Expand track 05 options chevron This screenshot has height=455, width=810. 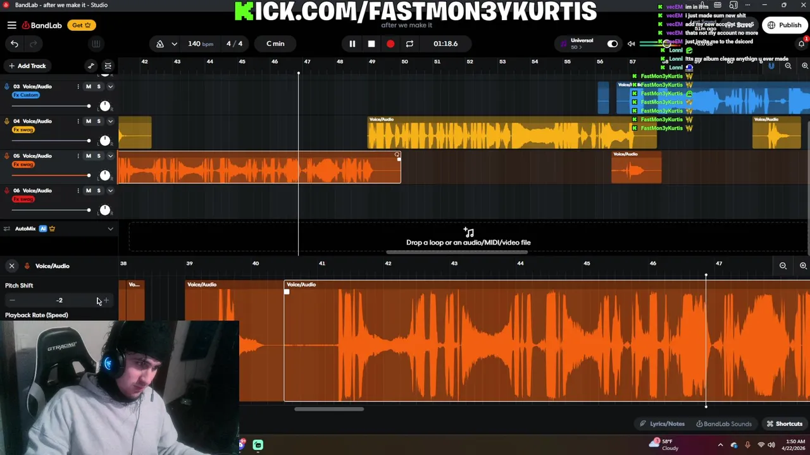pyautogui.click(x=110, y=156)
